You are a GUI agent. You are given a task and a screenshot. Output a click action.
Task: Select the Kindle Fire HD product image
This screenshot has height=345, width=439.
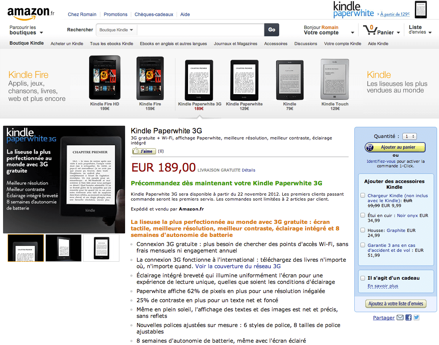(x=105, y=78)
